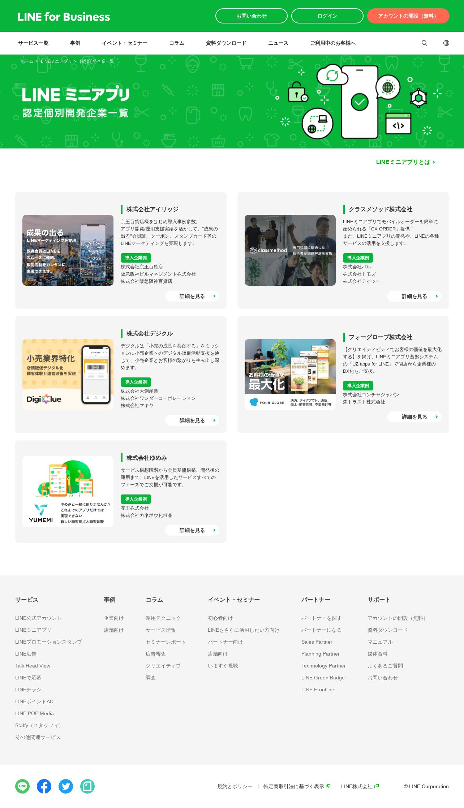Open the ニュース navigation item
This screenshot has width=464, height=808.
point(278,43)
